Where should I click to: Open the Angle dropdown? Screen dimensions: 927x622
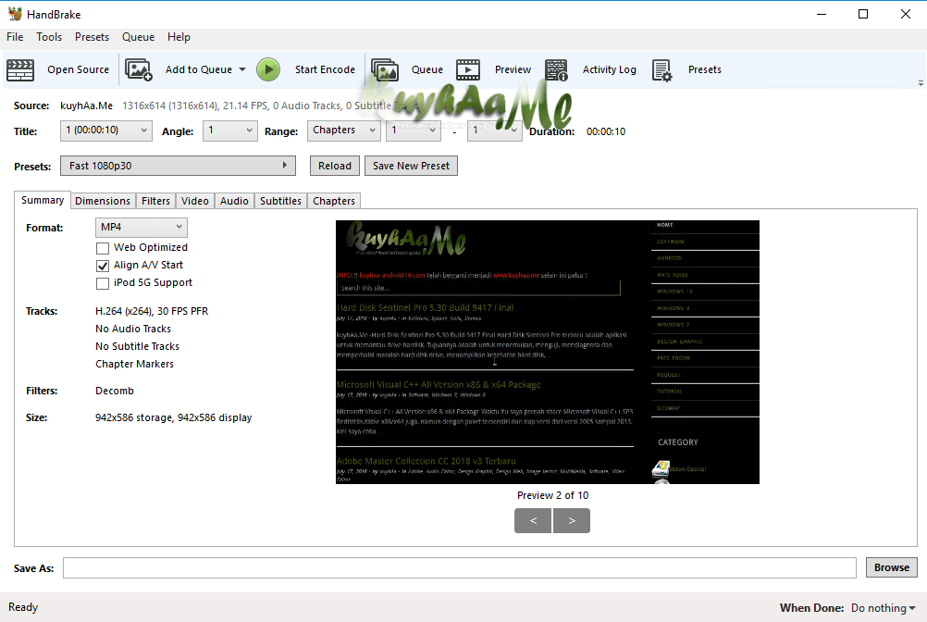coord(230,131)
